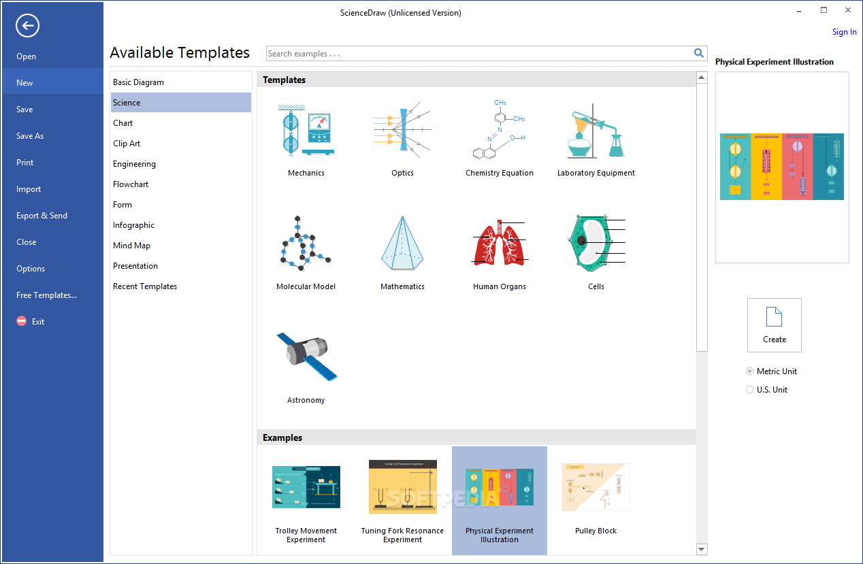Click the Create document icon button
The height and width of the screenshot is (564, 863).
(x=775, y=325)
